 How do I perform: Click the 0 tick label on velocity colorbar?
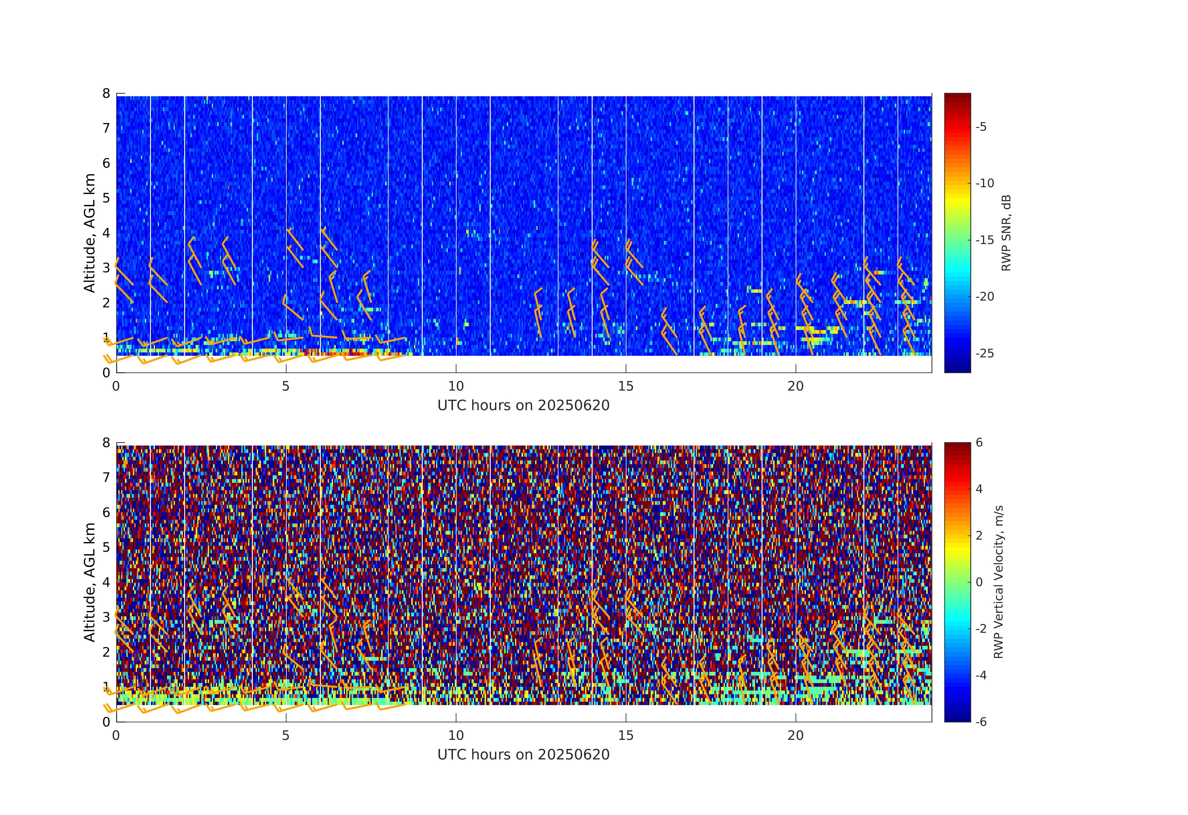point(979,582)
